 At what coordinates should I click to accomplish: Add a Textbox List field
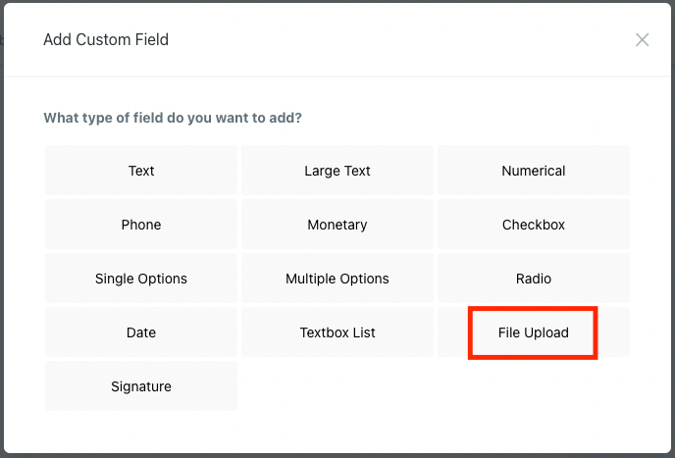337,332
